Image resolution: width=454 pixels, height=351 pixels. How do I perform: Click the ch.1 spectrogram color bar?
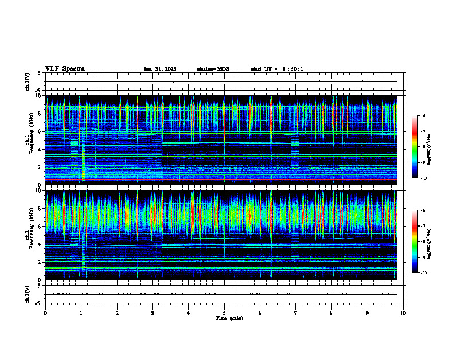(414, 147)
